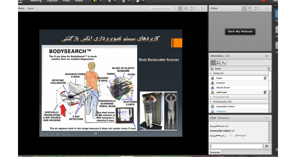Open the Meeting menu
Viewport: 296px width, 157px height.
click(x=36, y=1)
